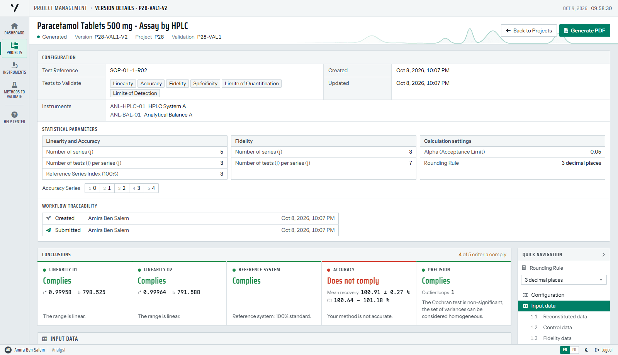Log out using the Logout button

pos(604,350)
